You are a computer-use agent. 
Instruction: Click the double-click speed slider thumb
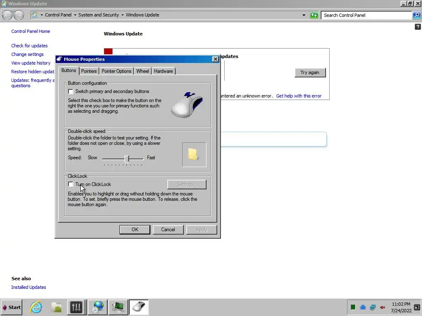(127, 159)
